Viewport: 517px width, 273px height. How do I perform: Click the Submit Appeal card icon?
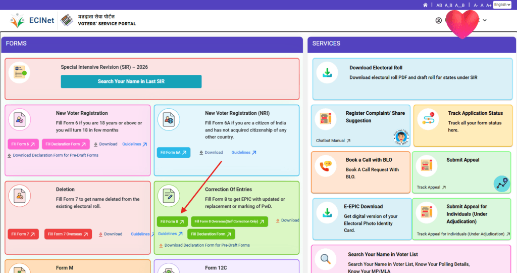[x=426, y=166]
